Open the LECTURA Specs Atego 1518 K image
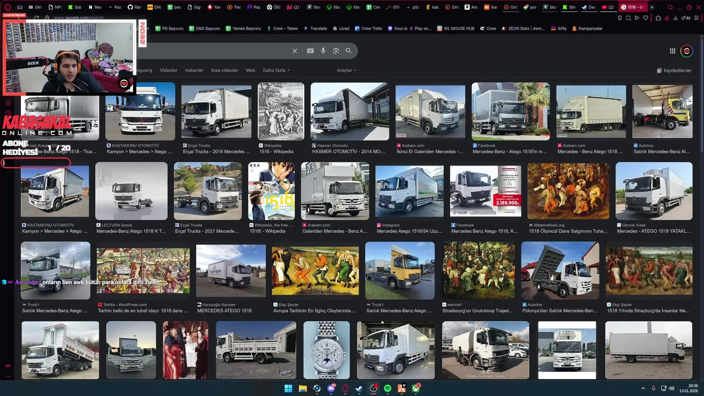 point(131,191)
